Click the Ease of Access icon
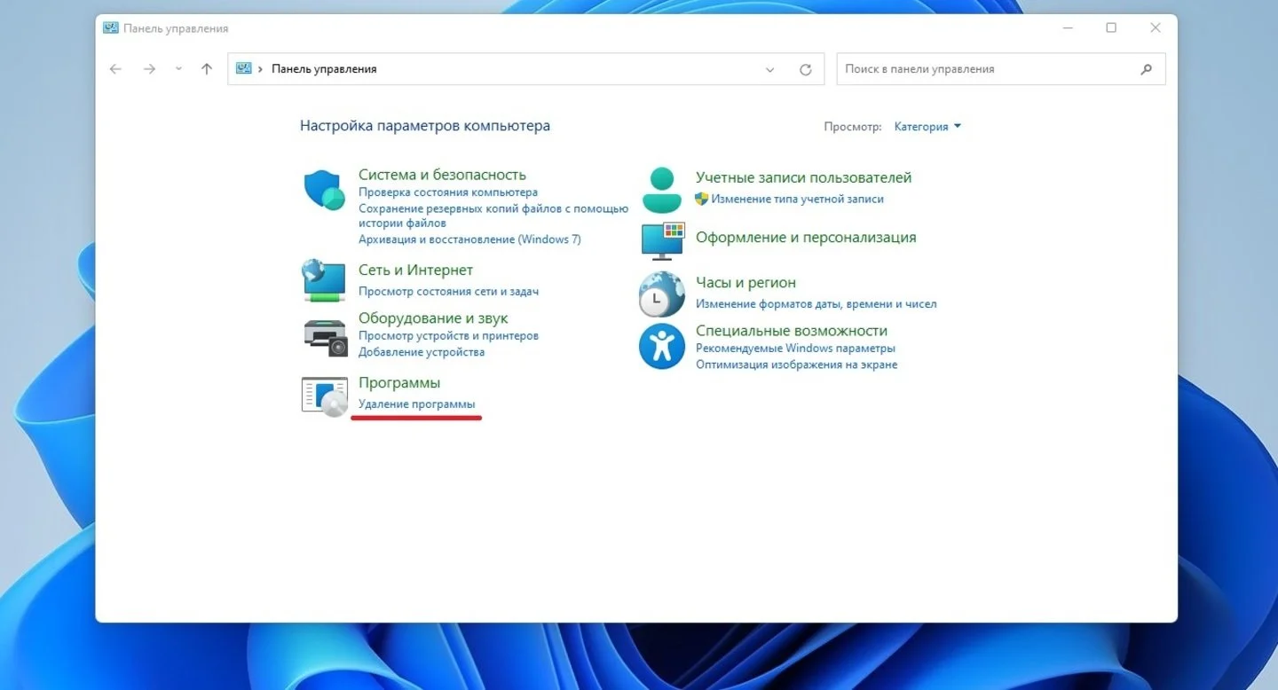 (662, 347)
